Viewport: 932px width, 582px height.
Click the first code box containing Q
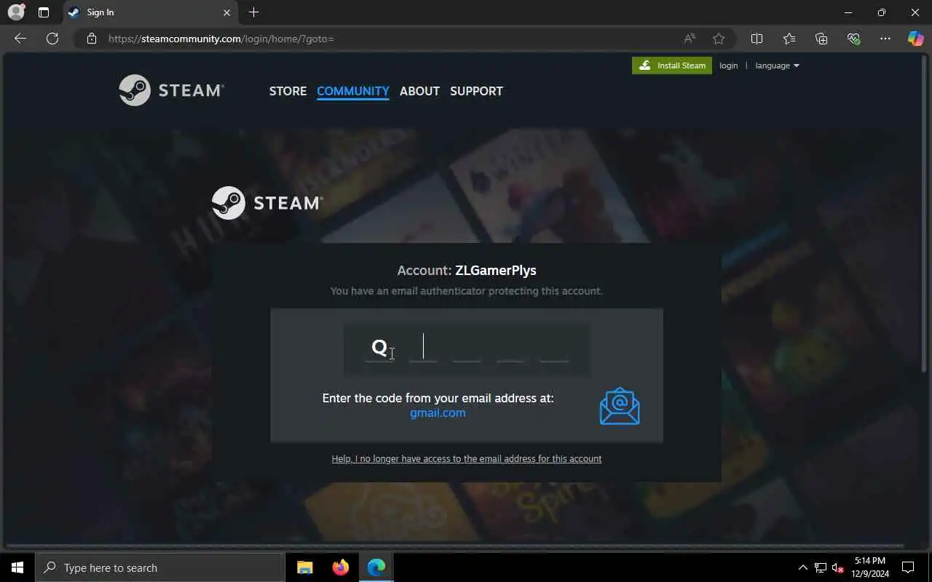pyautogui.click(x=379, y=348)
